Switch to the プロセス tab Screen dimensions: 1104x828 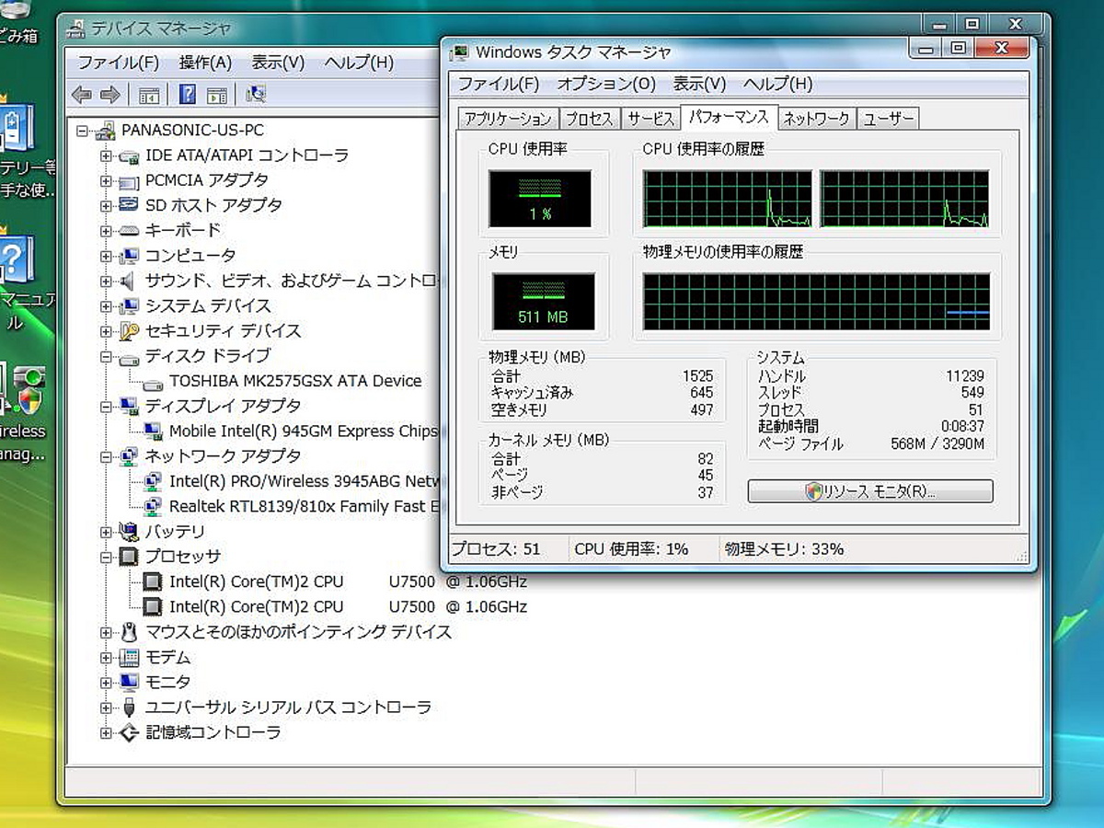click(x=590, y=119)
